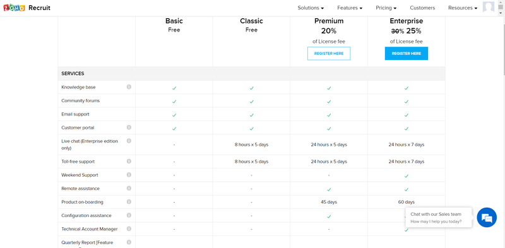505x248 pixels.
Task: Click Classic checkmark in Knowledge base row
Action: [251, 88]
